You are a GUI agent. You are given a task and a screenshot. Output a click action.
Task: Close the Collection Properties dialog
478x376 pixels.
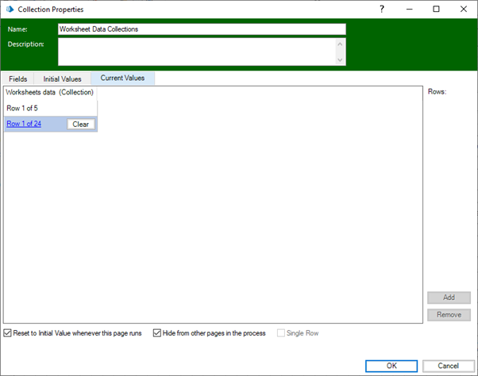pyautogui.click(x=464, y=10)
